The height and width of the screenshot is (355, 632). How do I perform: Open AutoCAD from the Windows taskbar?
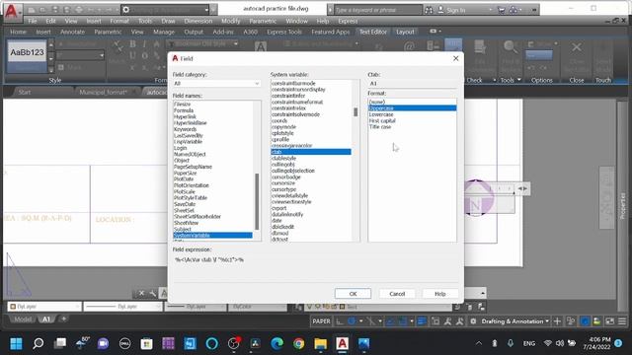click(343, 343)
